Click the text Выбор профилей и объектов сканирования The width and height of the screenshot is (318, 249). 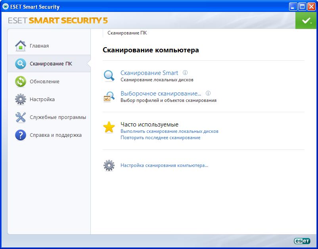click(x=169, y=100)
